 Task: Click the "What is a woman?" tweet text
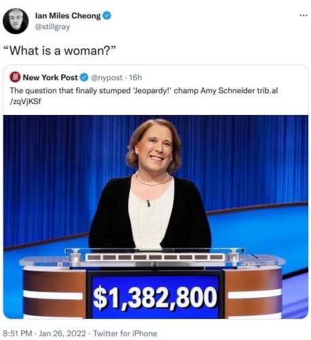(62, 50)
